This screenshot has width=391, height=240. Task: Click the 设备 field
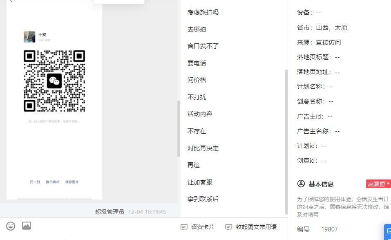click(x=309, y=13)
